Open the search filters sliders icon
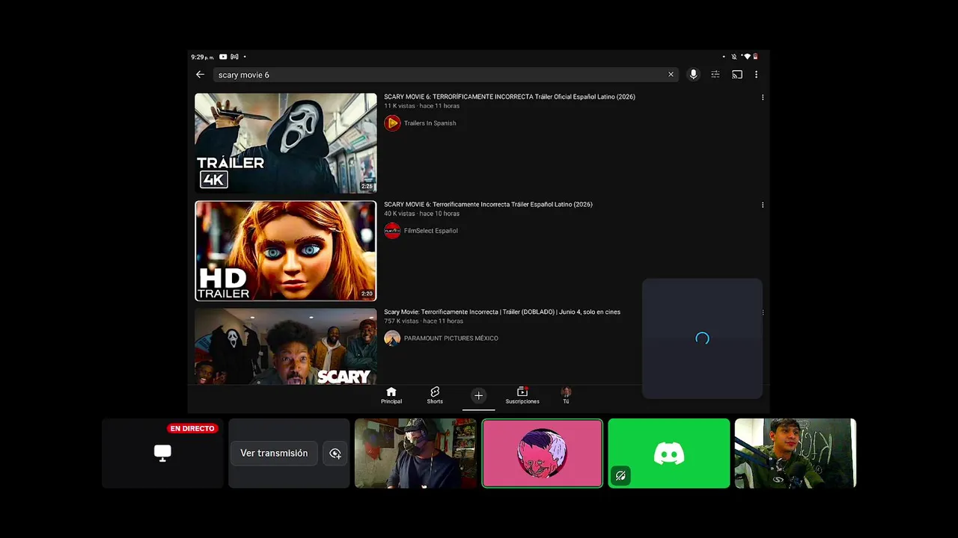Image resolution: width=958 pixels, height=538 pixels. pos(716,75)
